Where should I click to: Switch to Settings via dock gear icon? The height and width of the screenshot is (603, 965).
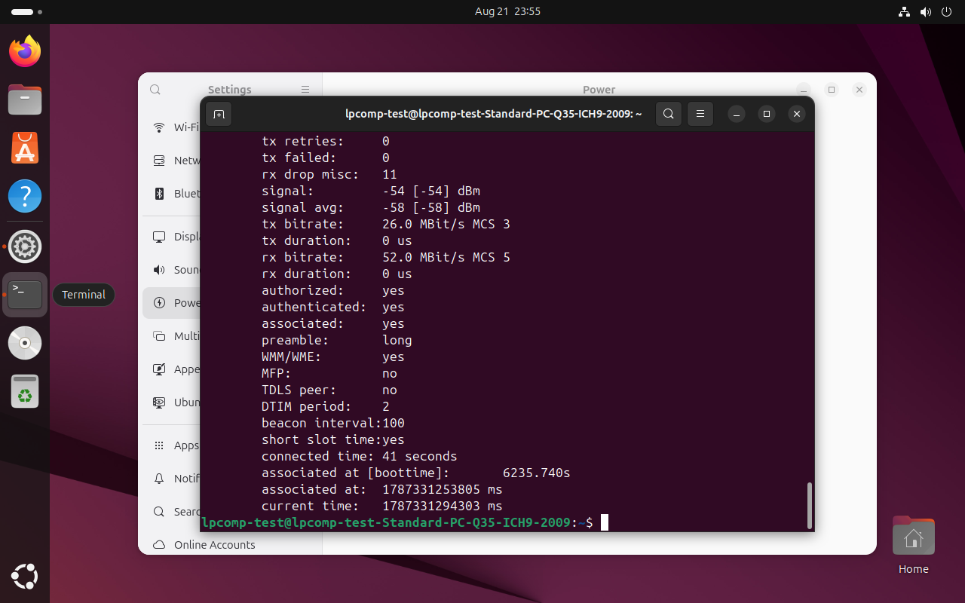click(x=25, y=246)
